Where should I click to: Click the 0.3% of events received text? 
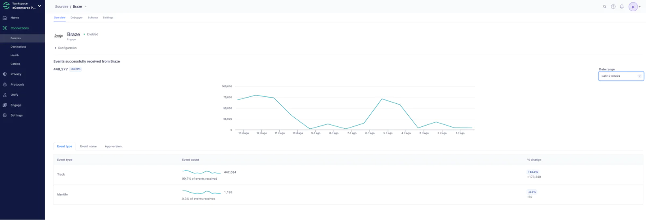click(199, 199)
